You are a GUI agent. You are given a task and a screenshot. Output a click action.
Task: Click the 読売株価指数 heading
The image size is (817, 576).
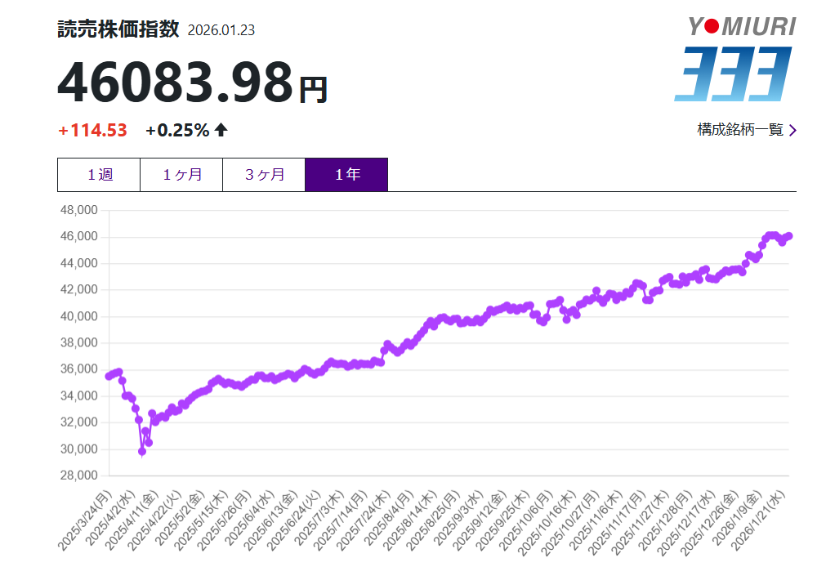118,29
